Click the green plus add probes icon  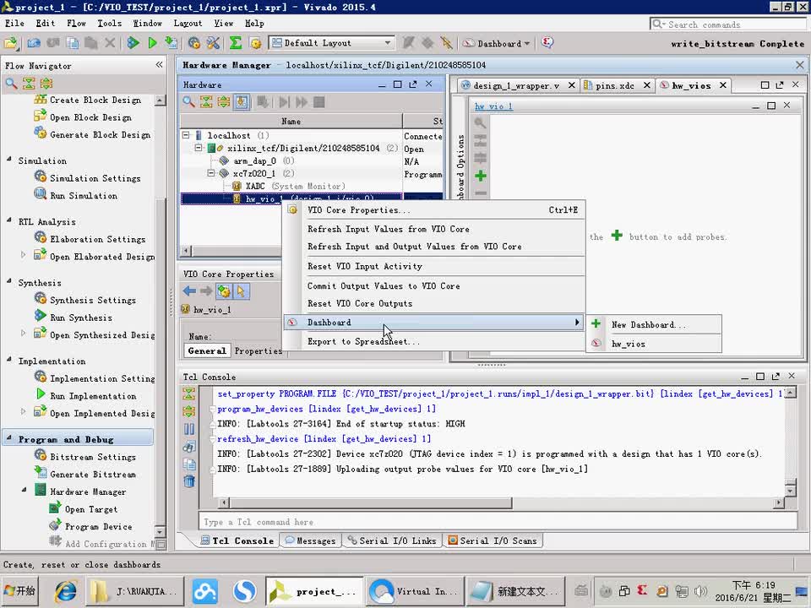tap(481, 176)
